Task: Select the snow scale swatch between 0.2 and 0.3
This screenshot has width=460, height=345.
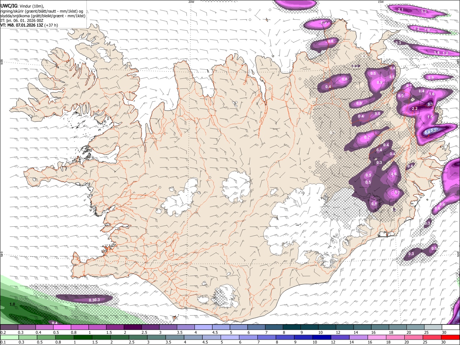Action: click(x=9, y=327)
